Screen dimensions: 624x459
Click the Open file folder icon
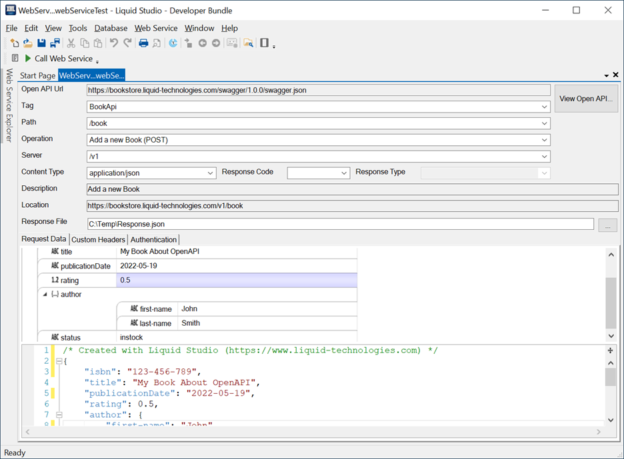pos(27,43)
